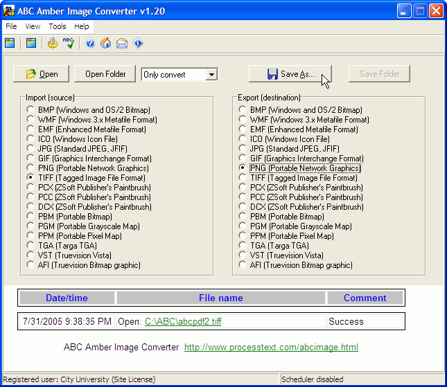Image resolution: width=447 pixels, height=387 pixels.
Task: Click the first image icon in the toolbar
Action: pos(10,44)
